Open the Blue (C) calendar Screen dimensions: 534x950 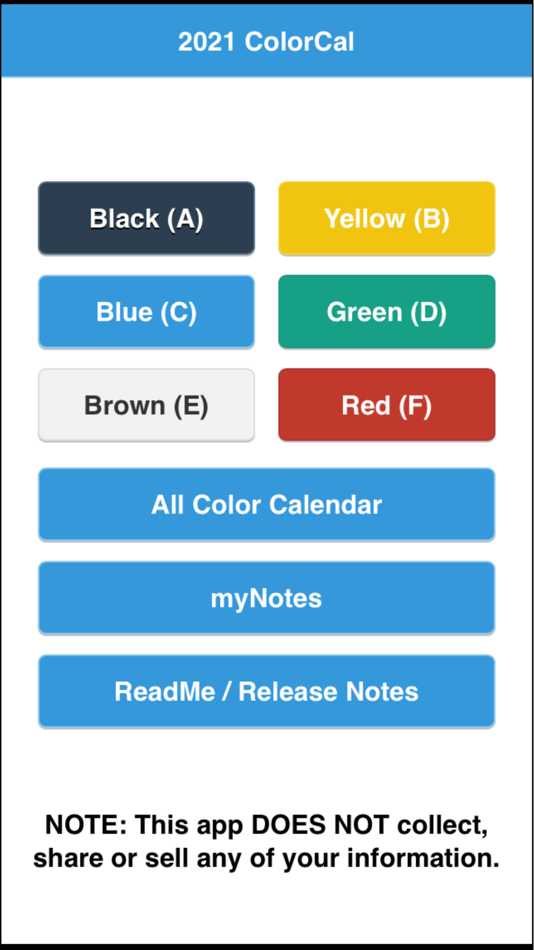146,312
